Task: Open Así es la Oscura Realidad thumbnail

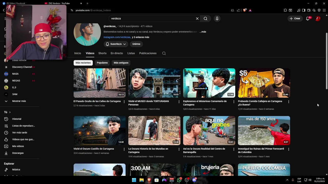Action: pos(209,131)
